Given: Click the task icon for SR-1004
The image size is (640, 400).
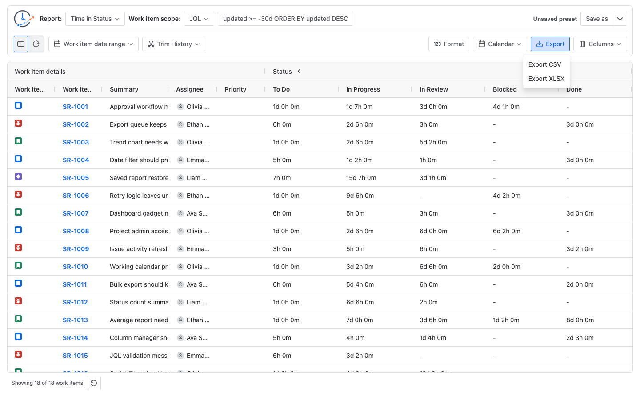Looking at the screenshot, I should pyautogui.click(x=18, y=159).
